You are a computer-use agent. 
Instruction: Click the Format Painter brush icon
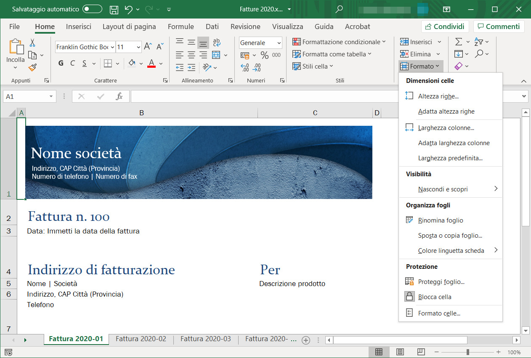click(x=32, y=67)
